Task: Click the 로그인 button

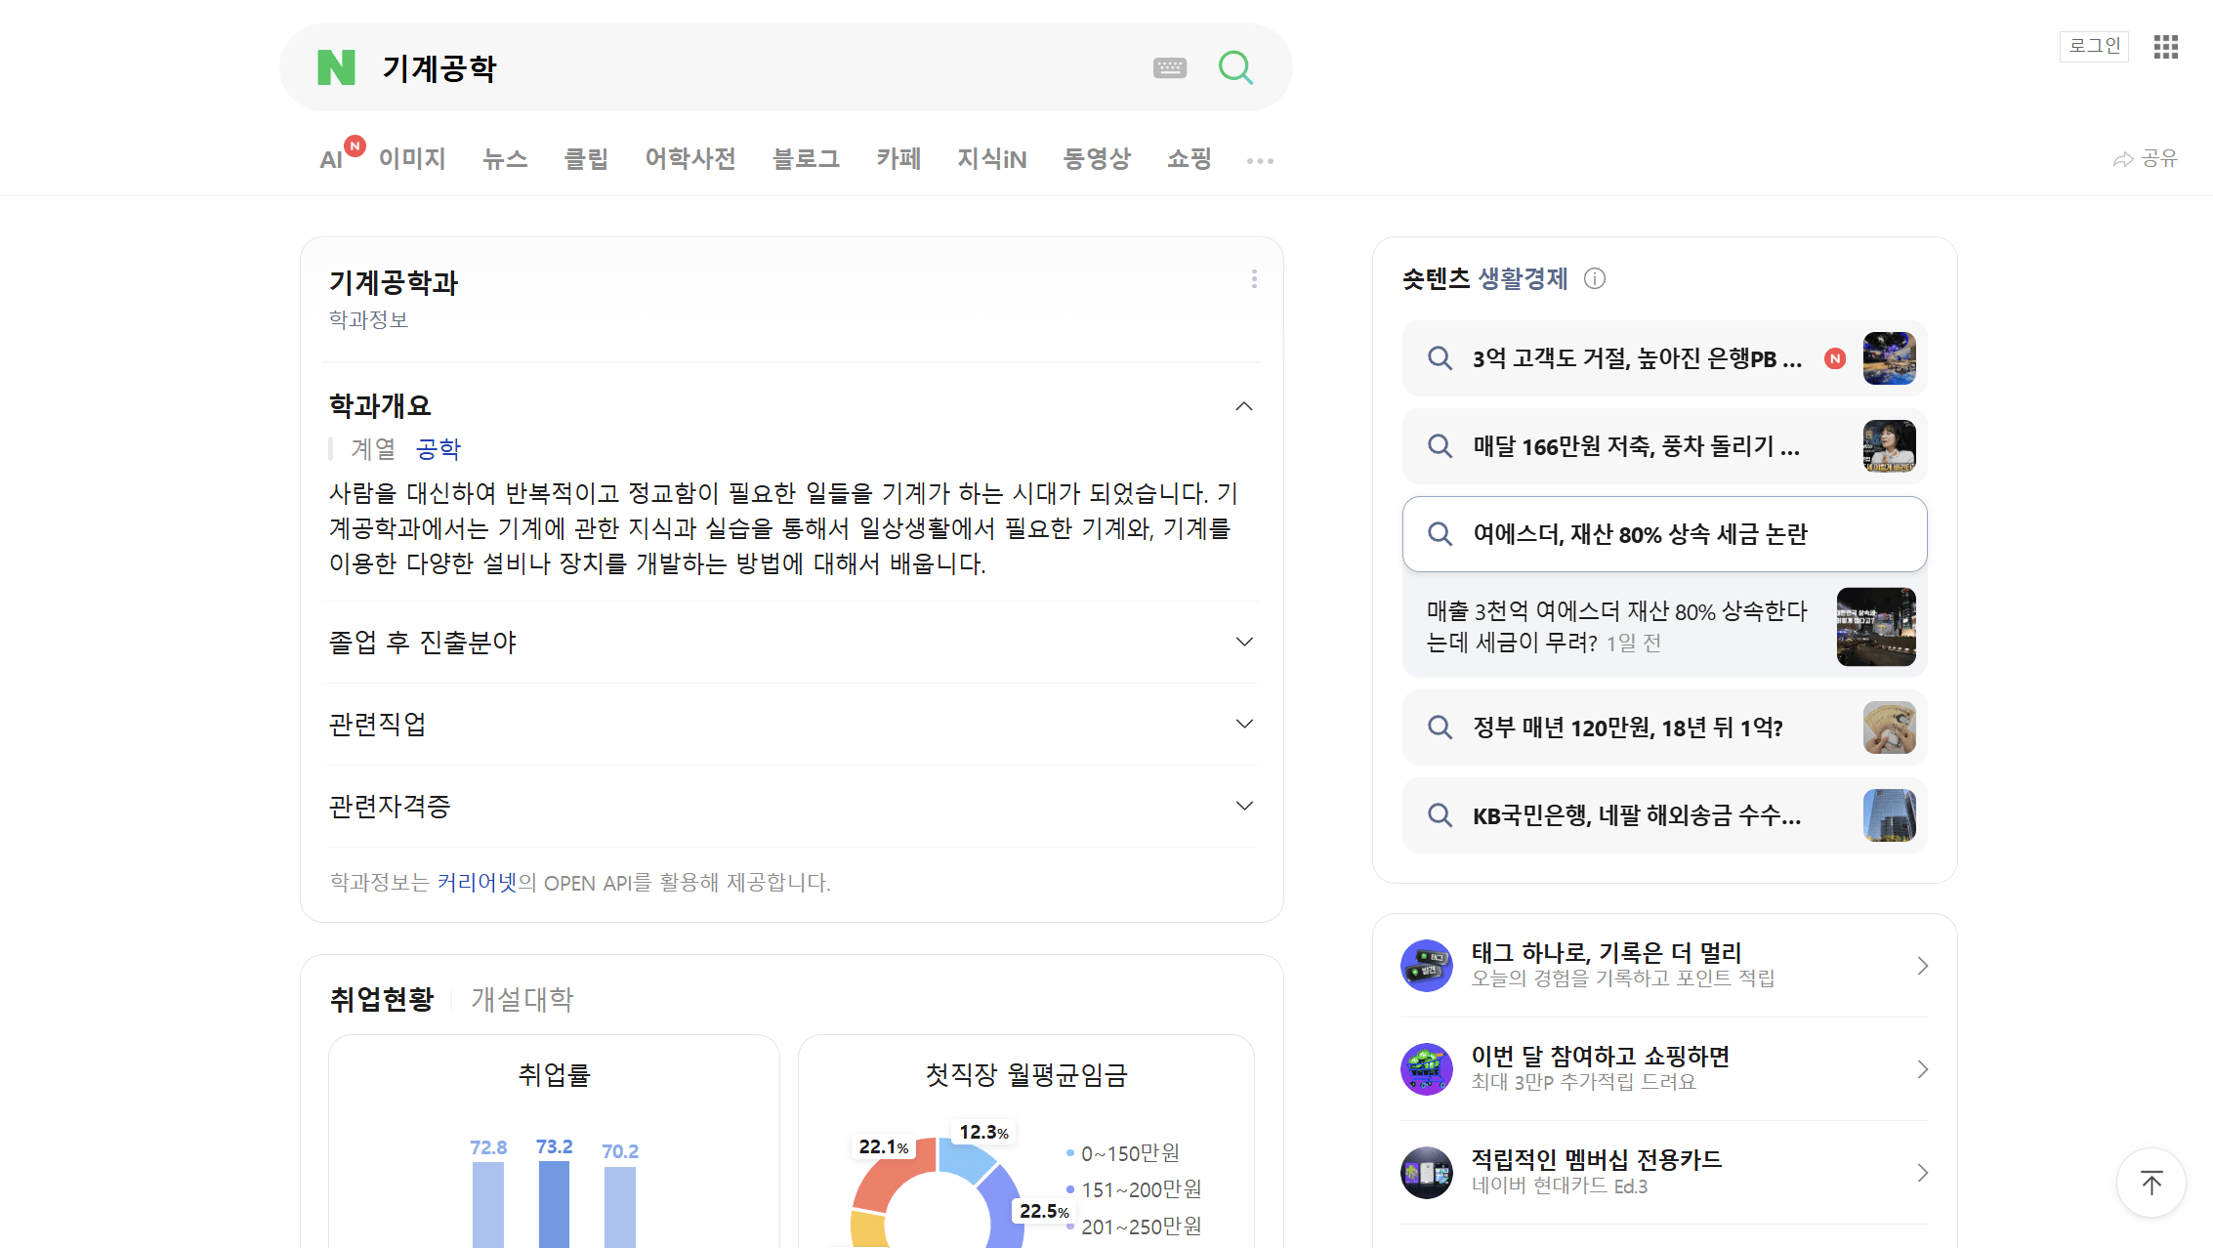Action: (x=2095, y=46)
